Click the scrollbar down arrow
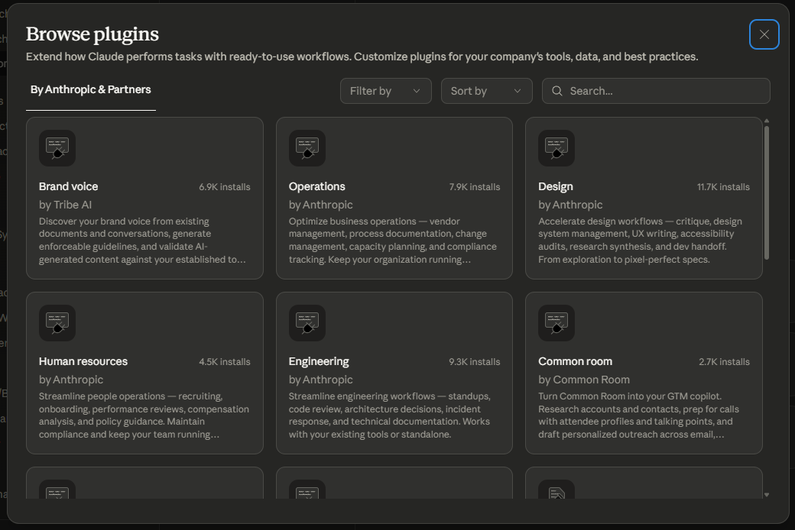795x530 pixels. point(767,495)
